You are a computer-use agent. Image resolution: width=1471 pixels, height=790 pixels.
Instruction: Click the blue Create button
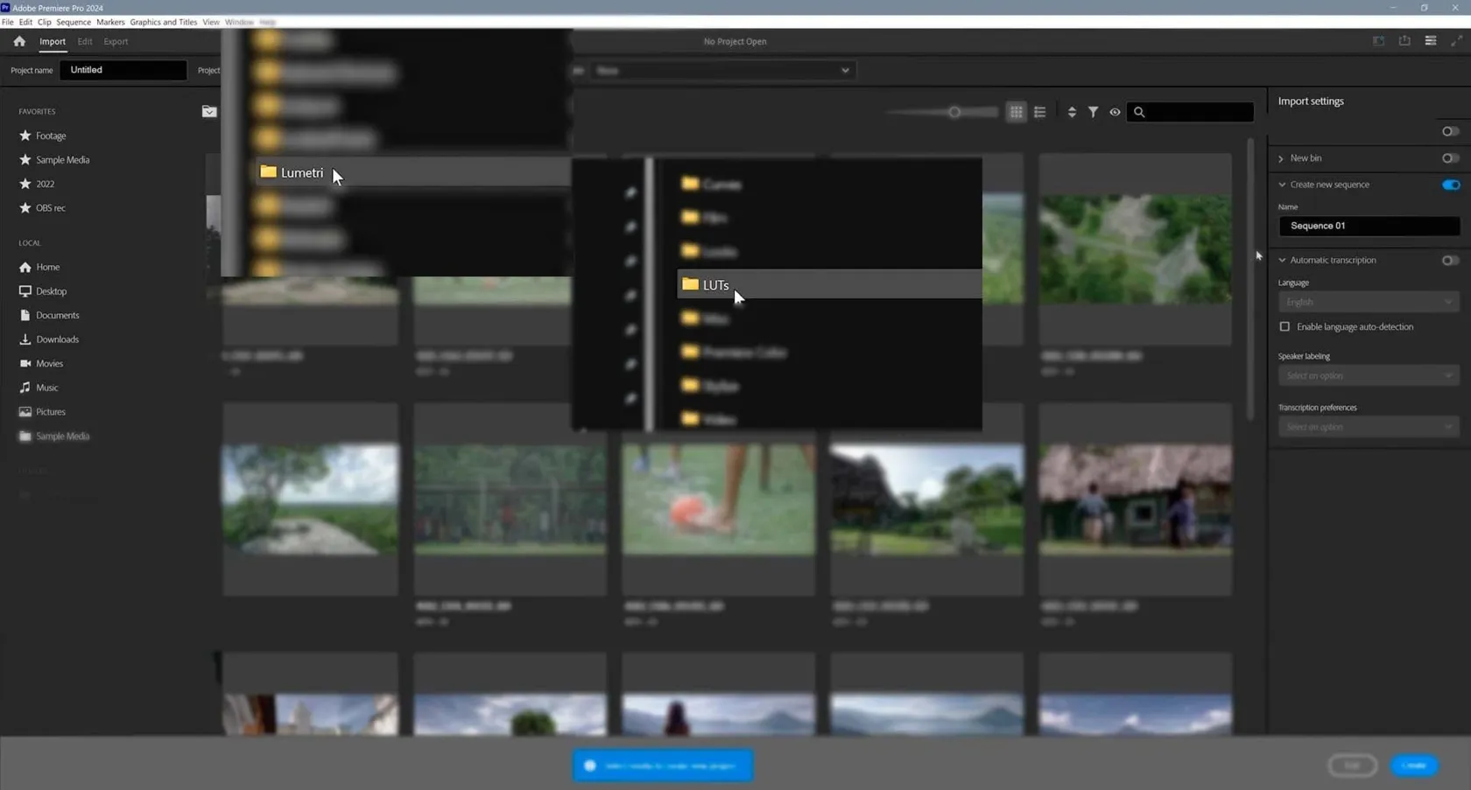1414,766
